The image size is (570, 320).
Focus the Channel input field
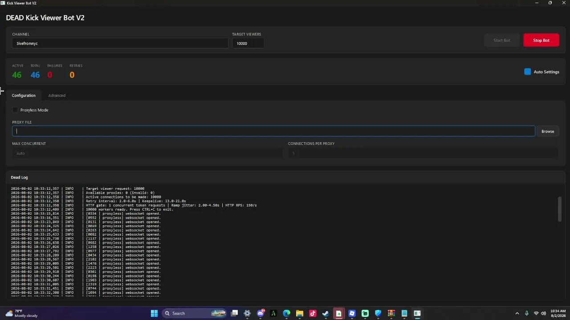coord(120,43)
